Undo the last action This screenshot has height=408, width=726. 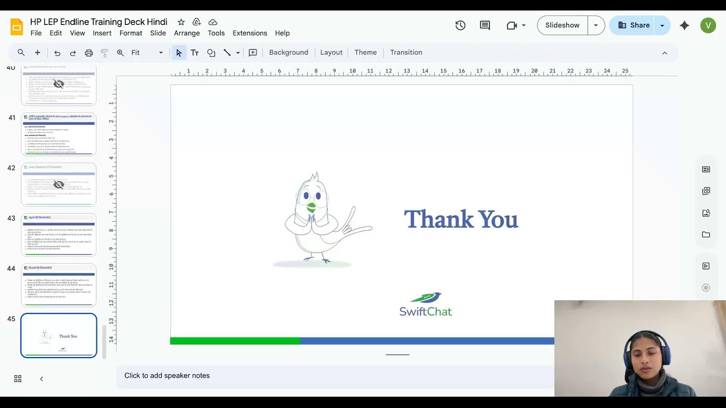[x=57, y=53]
